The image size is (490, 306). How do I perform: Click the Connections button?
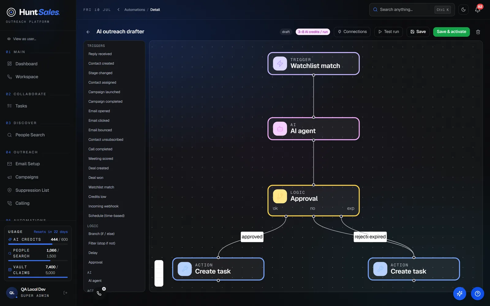tap(352, 32)
